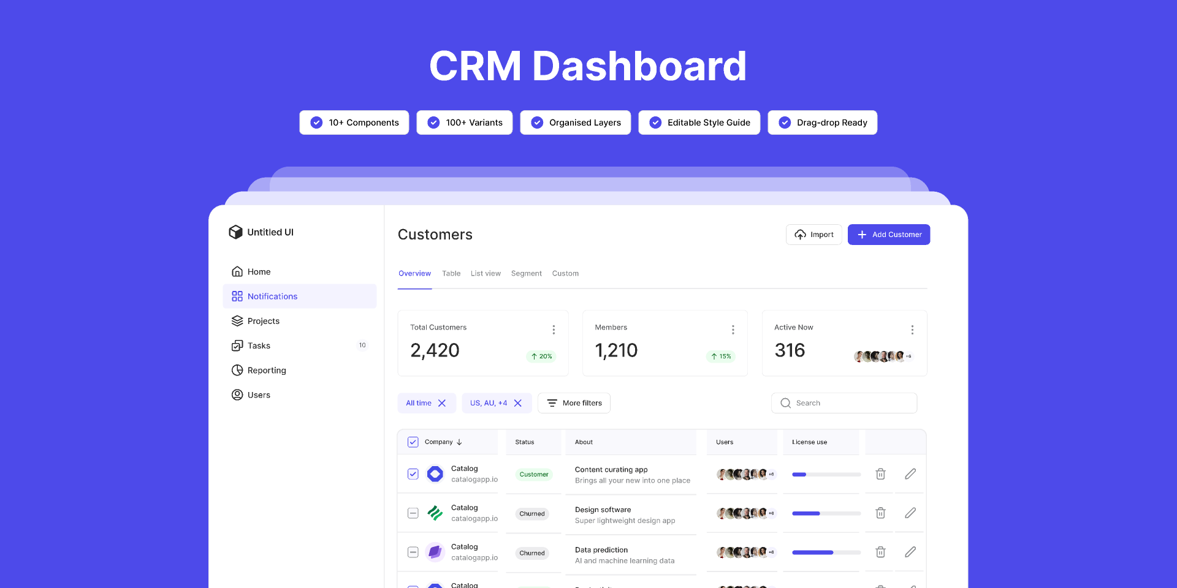Open the Active Now card three-dot menu
1177x588 pixels.
(x=912, y=329)
